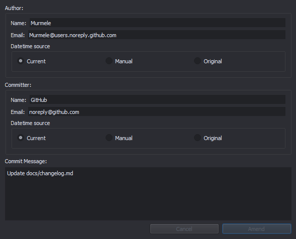Click the Author Name field containing Murmele

tap(157, 23)
